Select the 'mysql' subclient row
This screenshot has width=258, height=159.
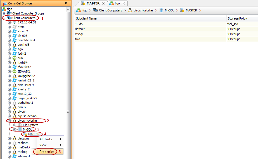pos(166,34)
